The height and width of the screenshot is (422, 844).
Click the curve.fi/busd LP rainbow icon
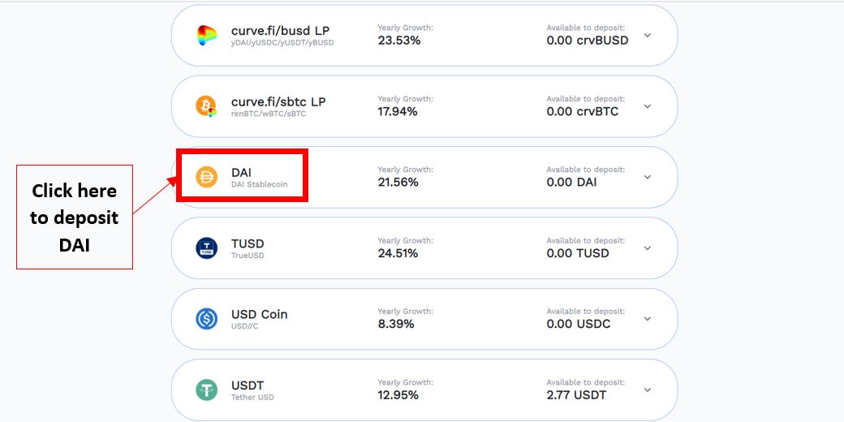206,36
